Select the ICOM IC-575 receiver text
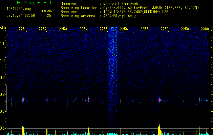 click(x=136, y=12)
